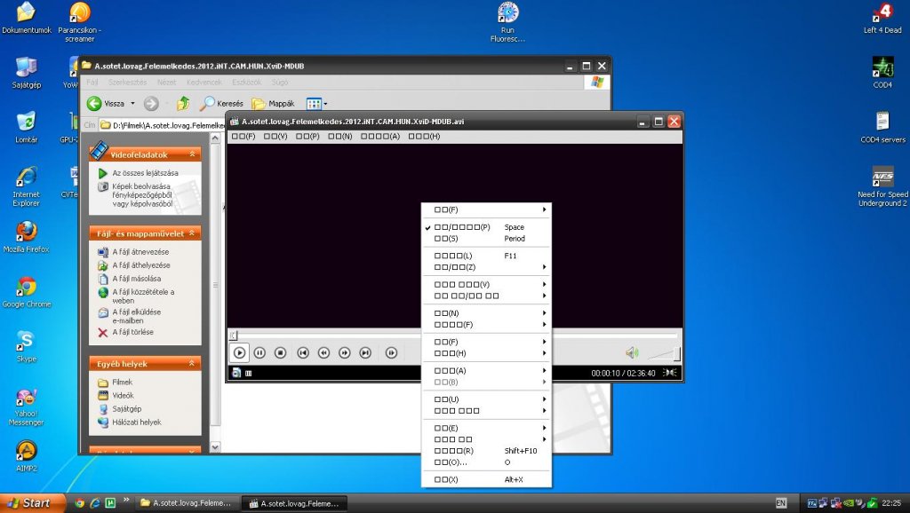The image size is (910, 513).
Task: Click the A fájl átnevezése link
Action: [x=140, y=251]
